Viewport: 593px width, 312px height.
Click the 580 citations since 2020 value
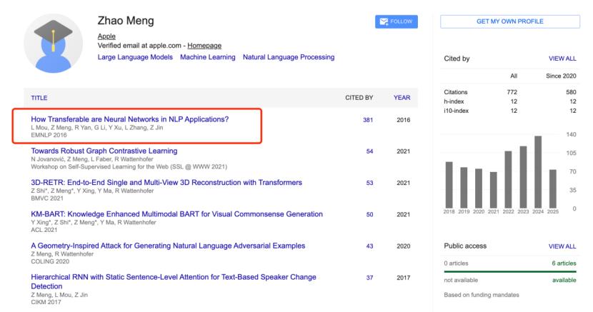[571, 92]
